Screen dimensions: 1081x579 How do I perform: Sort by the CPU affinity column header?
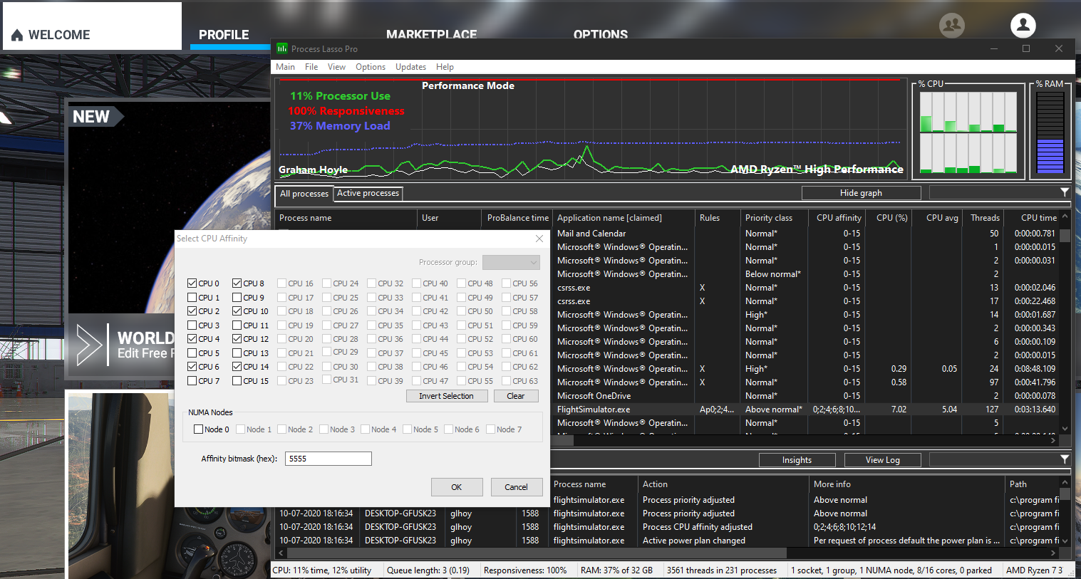(x=837, y=218)
